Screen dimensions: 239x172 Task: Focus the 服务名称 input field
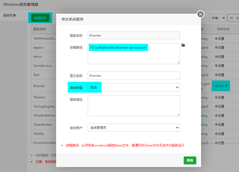coord(134,35)
